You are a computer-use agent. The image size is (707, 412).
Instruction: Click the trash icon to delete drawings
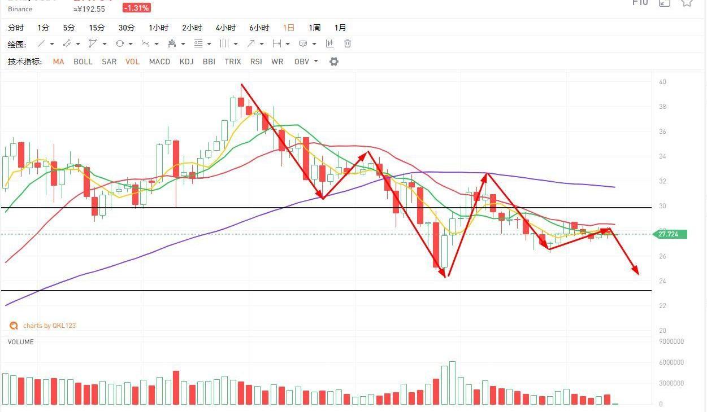348,44
